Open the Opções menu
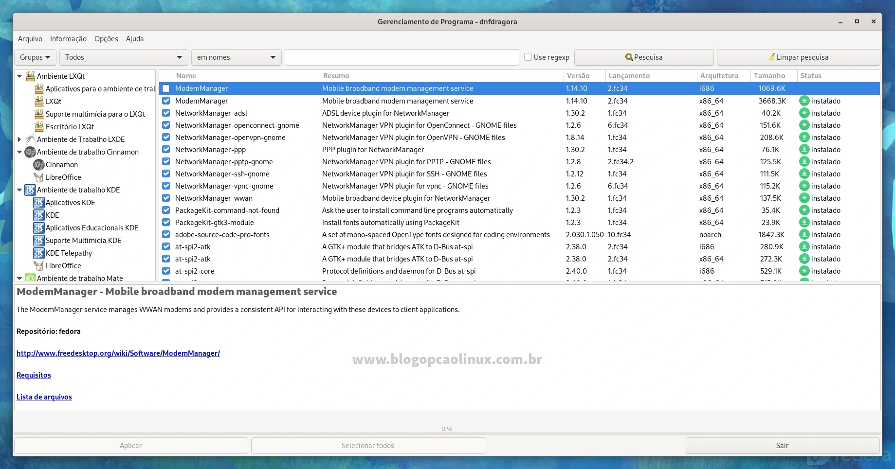Image resolution: width=895 pixels, height=469 pixels. [x=106, y=39]
